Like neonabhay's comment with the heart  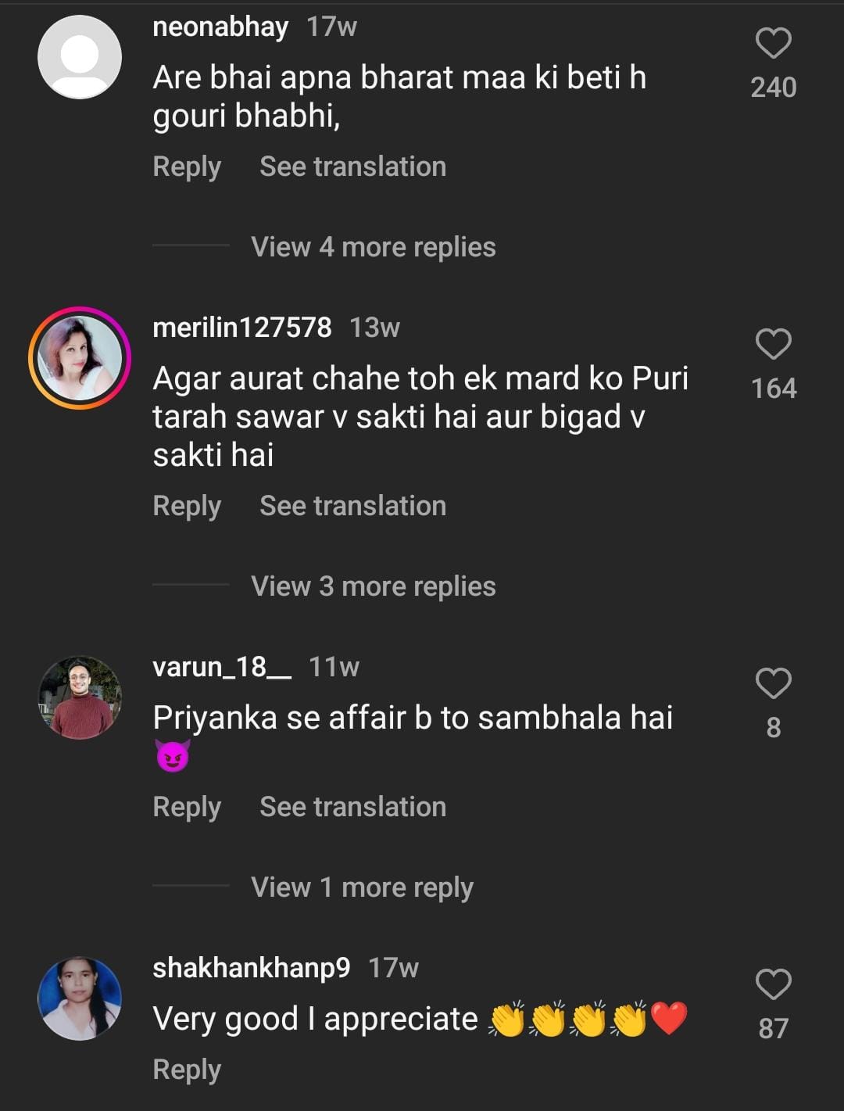point(773,43)
